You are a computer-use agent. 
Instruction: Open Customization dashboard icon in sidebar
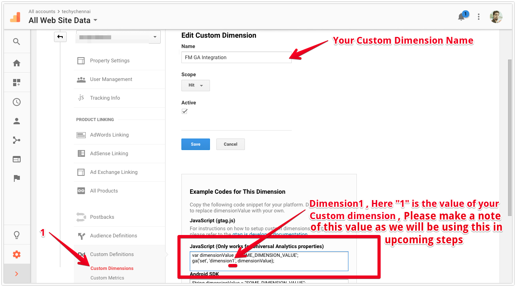[17, 83]
